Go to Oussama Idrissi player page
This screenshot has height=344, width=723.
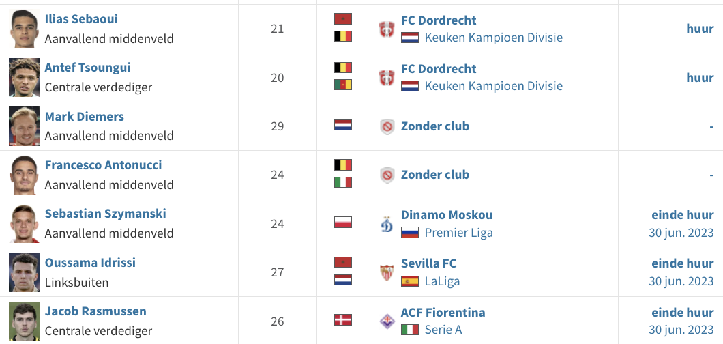tap(90, 263)
